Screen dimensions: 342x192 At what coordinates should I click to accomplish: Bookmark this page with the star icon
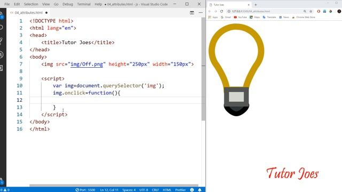coord(311,11)
